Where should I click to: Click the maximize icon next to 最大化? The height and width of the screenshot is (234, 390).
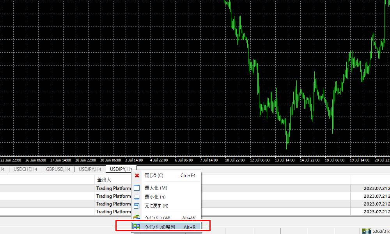137,188
